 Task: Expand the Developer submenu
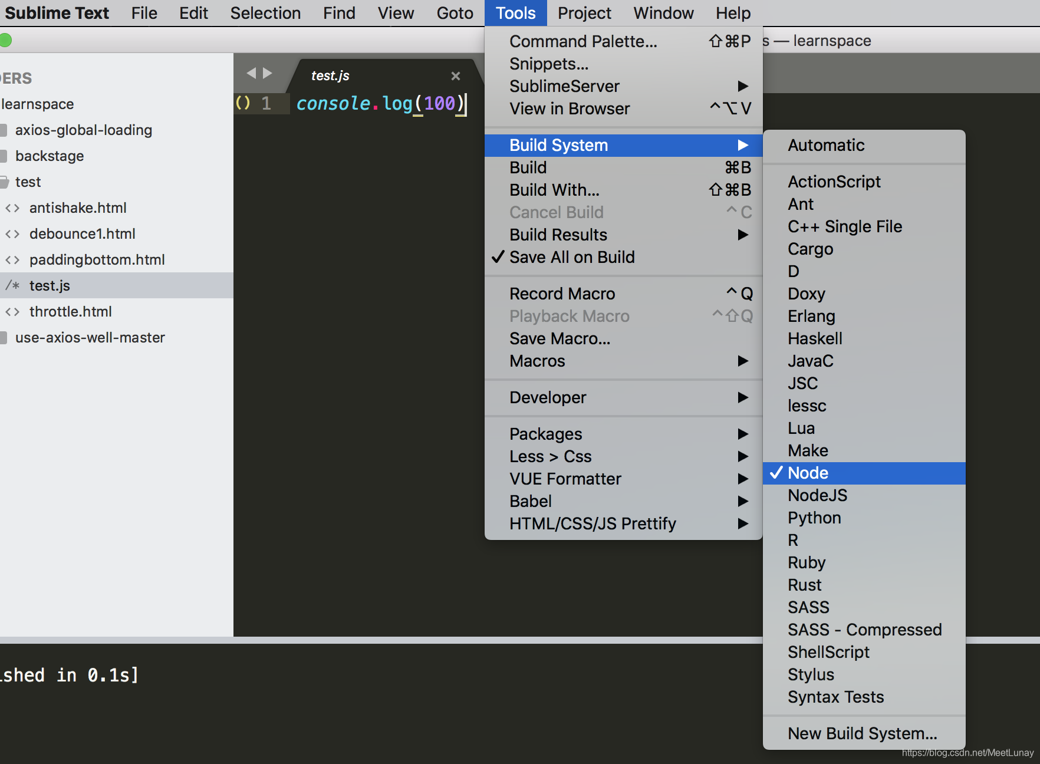pos(624,398)
